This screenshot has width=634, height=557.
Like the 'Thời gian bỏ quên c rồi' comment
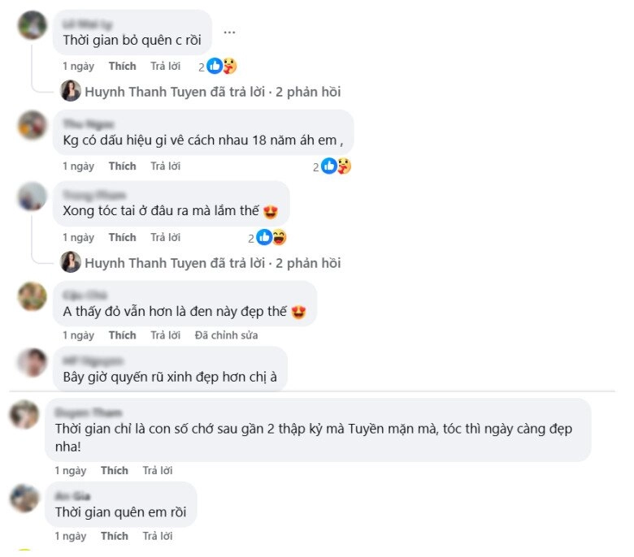(x=122, y=67)
